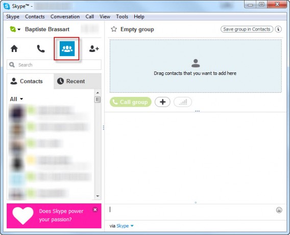Open the Skype menu
Viewport: 290px width, 235px height.
pos(13,17)
